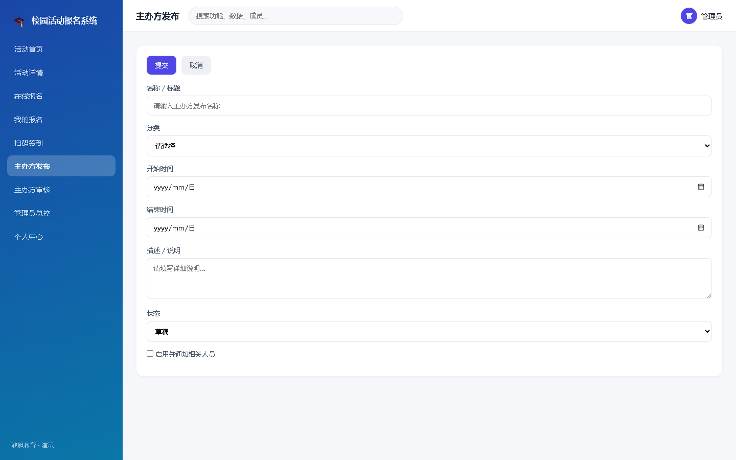Click the 管理员 username label
Viewport: 736px width, 460px height.
pos(711,16)
